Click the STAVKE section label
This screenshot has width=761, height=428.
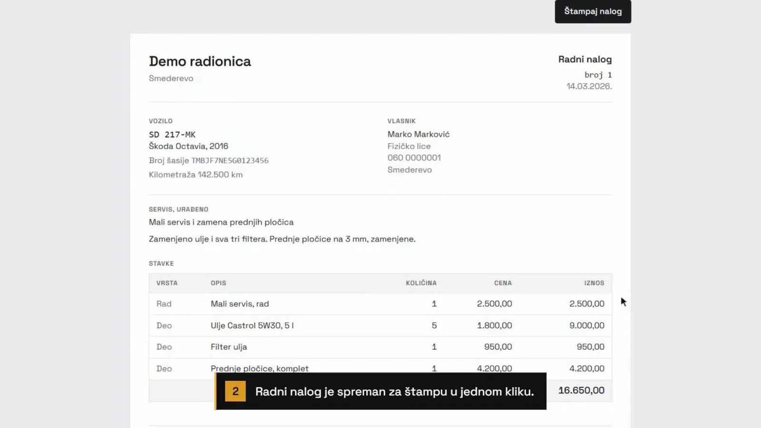[161, 263]
